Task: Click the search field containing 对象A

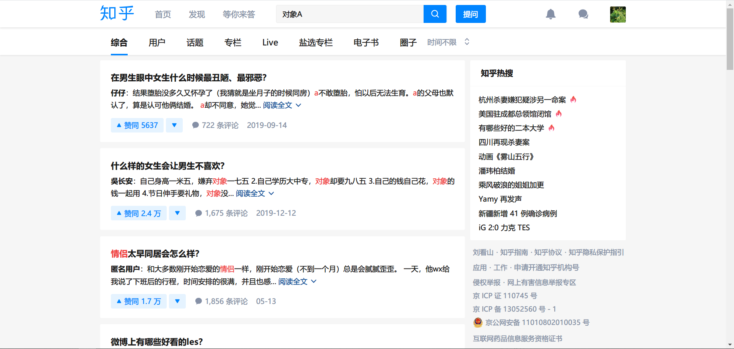Action: pos(349,14)
